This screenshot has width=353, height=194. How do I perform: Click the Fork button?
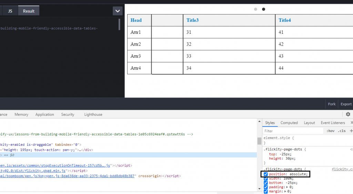coord(332,104)
